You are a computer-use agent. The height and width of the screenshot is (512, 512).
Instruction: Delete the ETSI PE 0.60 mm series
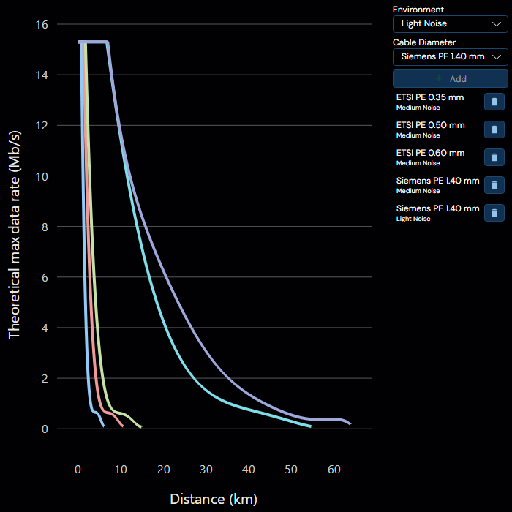point(494,157)
